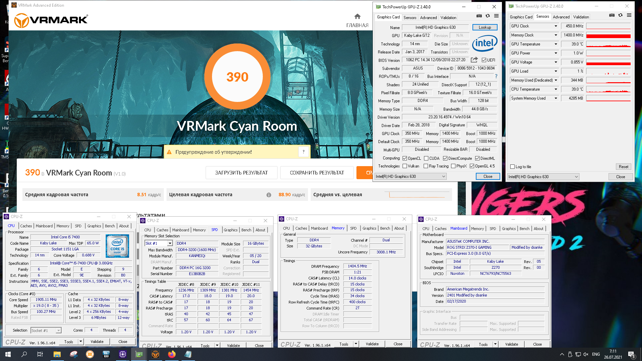The image size is (642, 361).
Task: Click Bus Interface question mark icon
Action: click(x=496, y=76)
